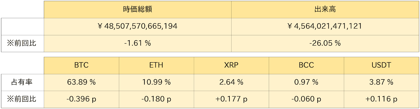The image size is (420, 109).
Task: Click BTC dominance 63.89 % cell
Action: [81, 82]
